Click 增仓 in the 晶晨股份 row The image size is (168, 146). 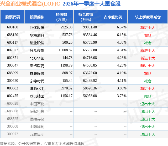[x=148, y=73]
